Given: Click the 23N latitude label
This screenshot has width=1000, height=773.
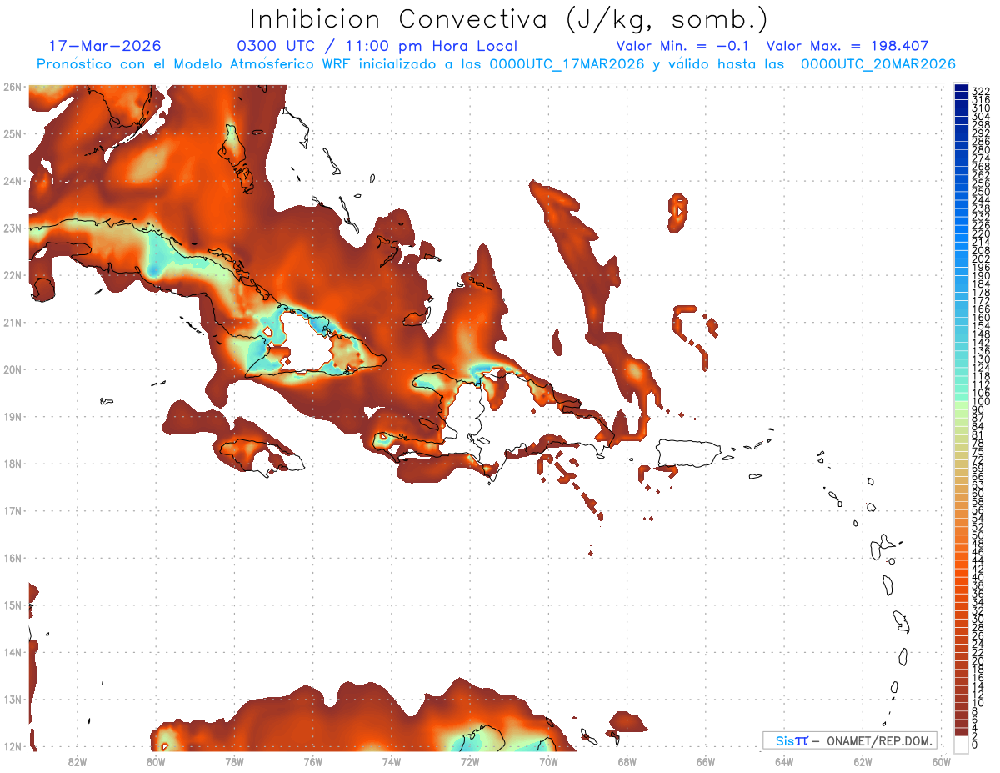Looking at the screenshot, I should pos(12,228).
